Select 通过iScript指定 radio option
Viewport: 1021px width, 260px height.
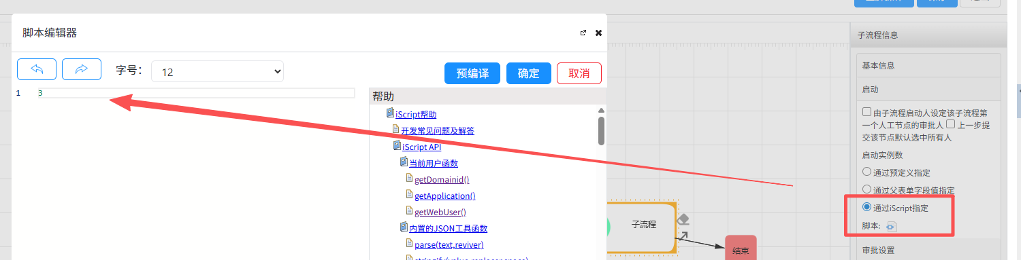[x=866, y=207]
